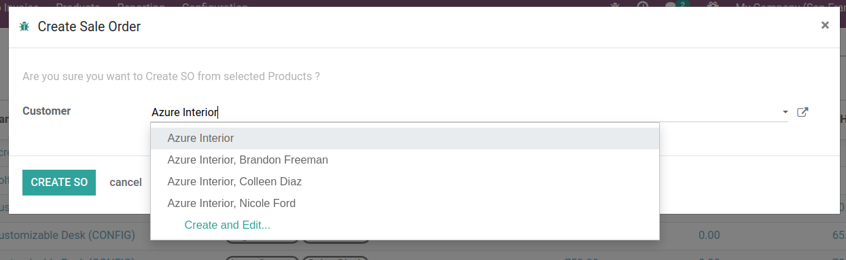Open the activities clock icon in top bar

coord(642,5)
